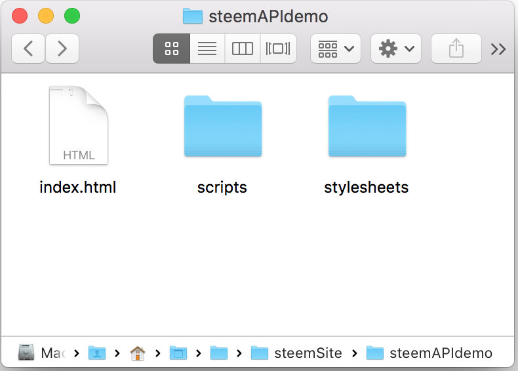Viewport: 518px width, 371px height.
Task: Select the index.html file icon
Action: click(79, 125)
